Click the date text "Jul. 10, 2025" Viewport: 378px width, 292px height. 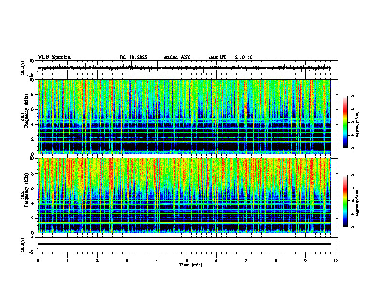point(133,57)
